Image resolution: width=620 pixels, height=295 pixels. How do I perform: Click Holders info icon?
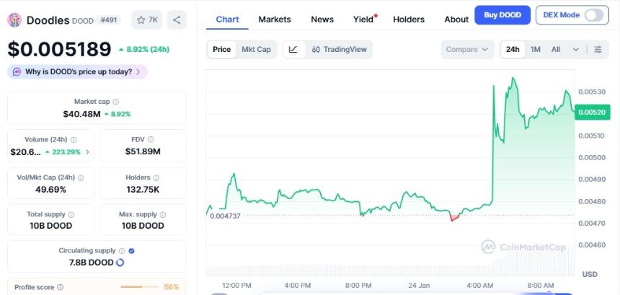click(x=156, y=178)
